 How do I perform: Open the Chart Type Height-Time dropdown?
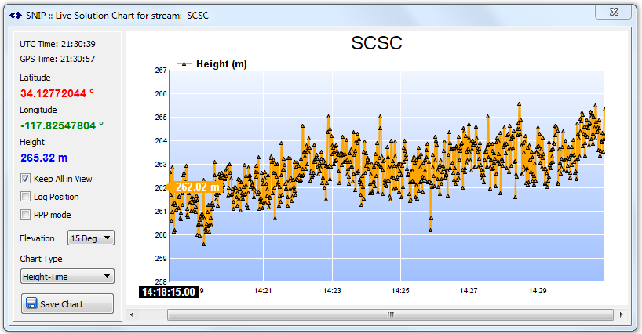tap(67, 276)
